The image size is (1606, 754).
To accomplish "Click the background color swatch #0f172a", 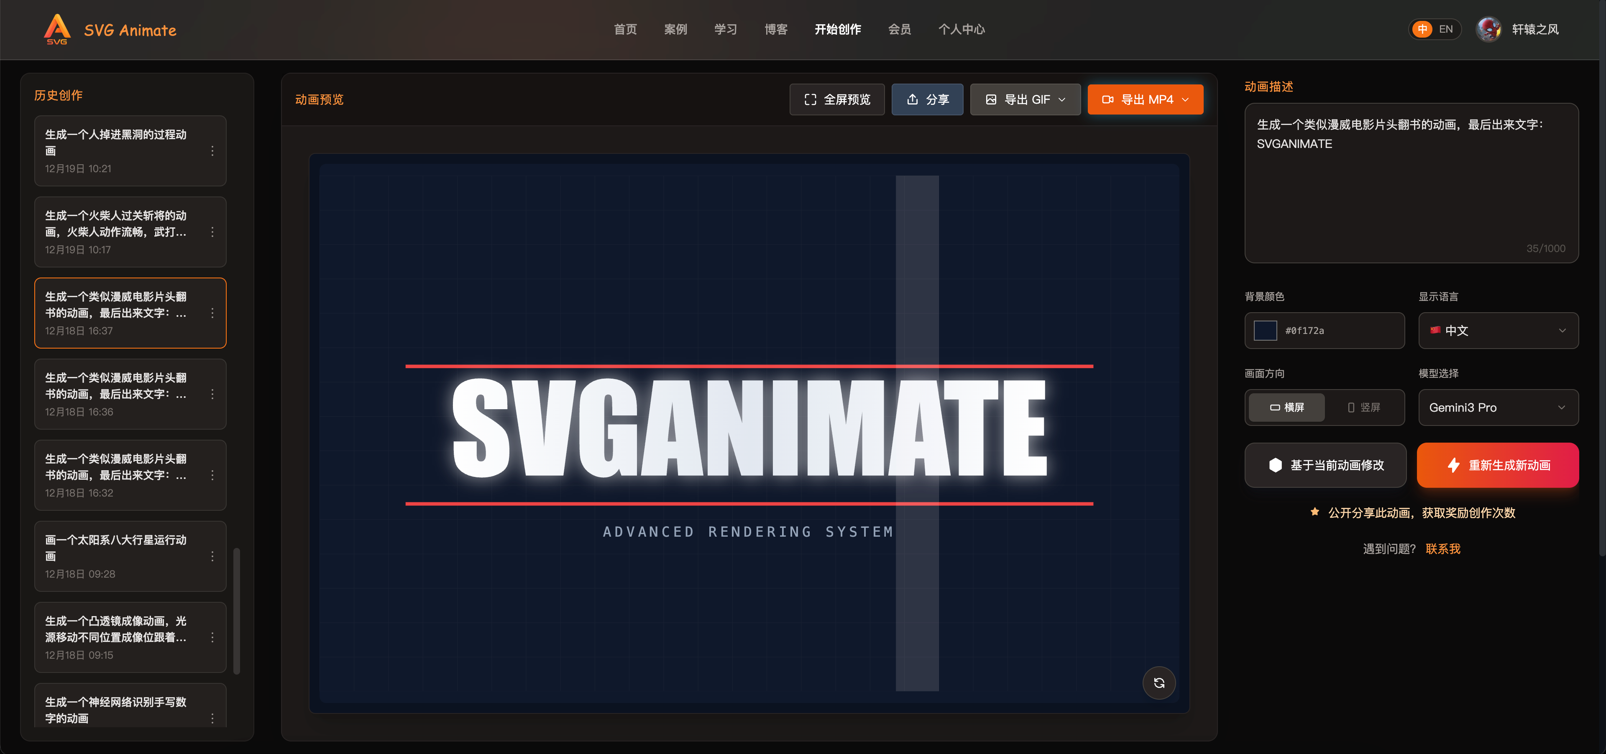I will [1265, 330].
